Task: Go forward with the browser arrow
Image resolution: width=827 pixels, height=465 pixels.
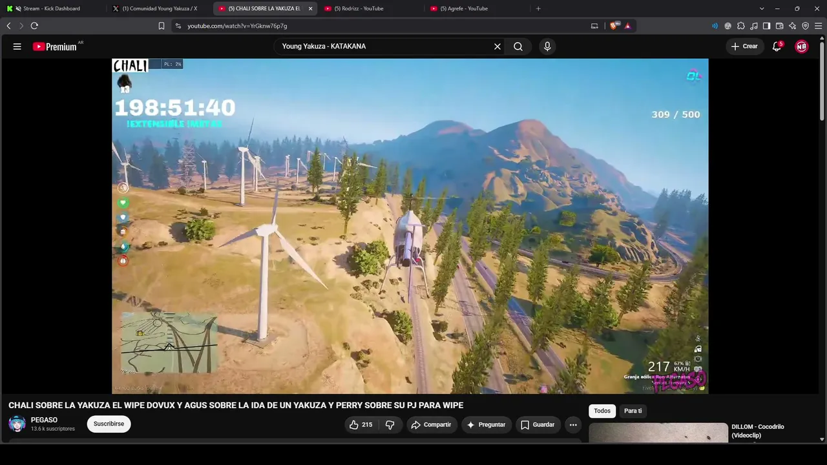Action: click(x=21, y=26)
